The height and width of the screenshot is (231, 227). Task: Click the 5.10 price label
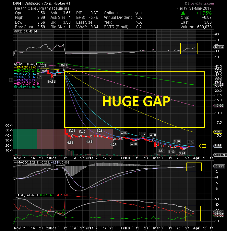[x=82, y=131]
